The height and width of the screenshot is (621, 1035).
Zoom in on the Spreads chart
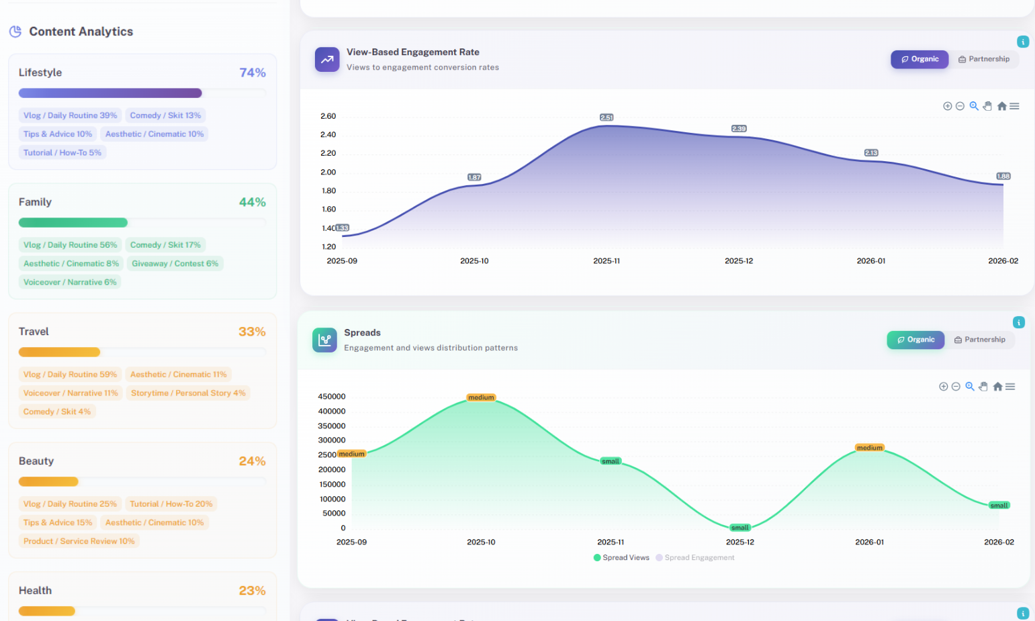coord(943,387)
